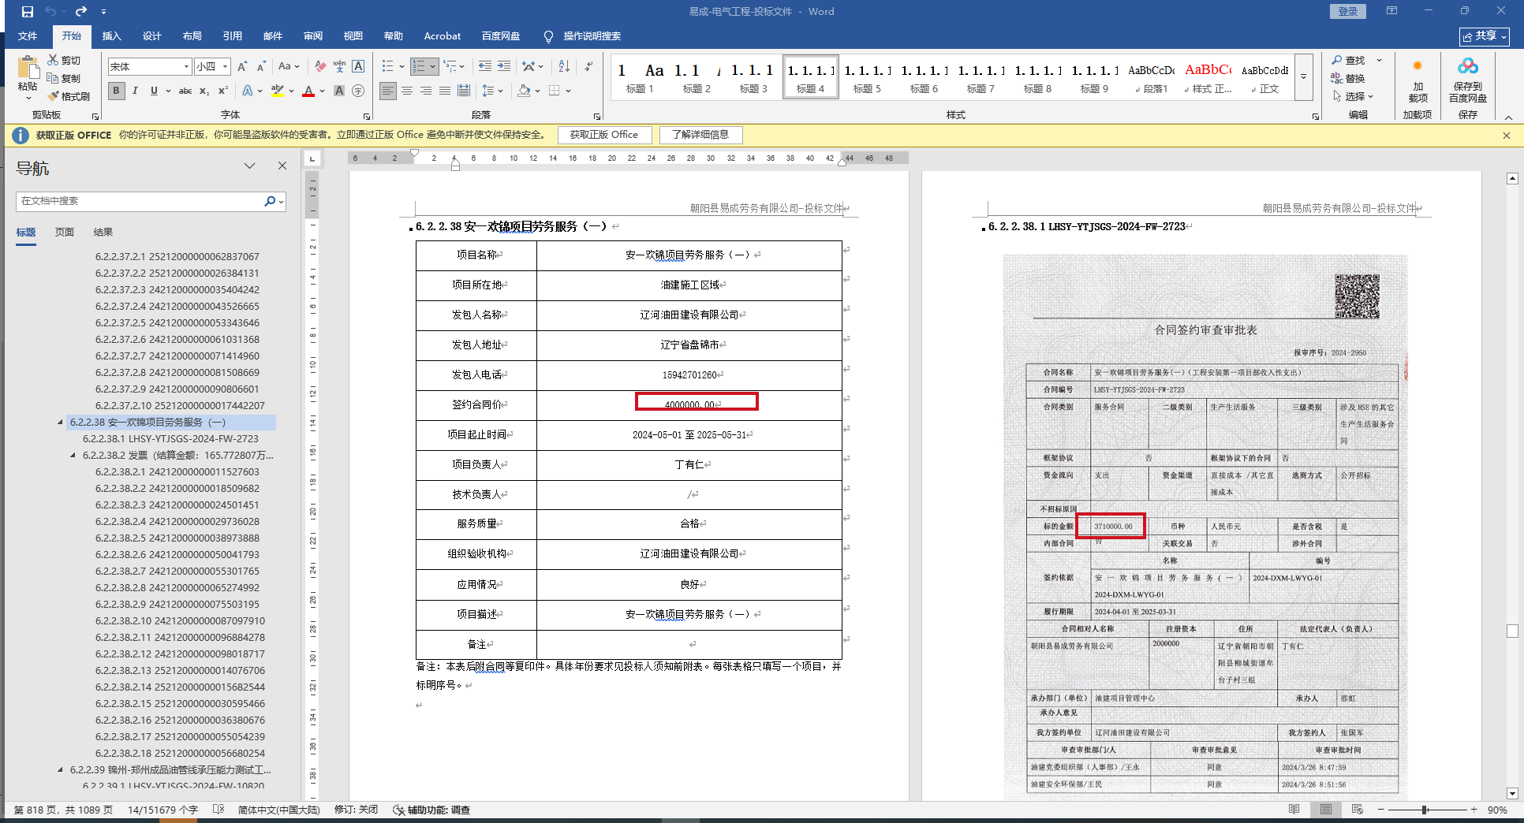Click the line spacing icon

[488, 91]
